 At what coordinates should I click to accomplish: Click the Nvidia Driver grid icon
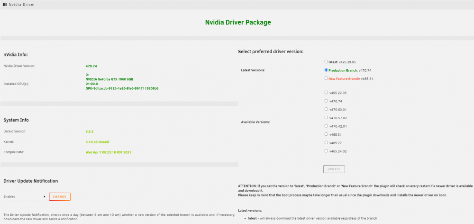point(5,5)
